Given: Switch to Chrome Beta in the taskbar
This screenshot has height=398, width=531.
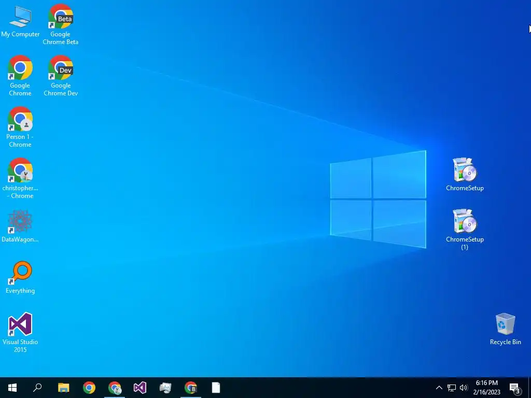Looking at the screenshot, I should click(x=191, y=388).
